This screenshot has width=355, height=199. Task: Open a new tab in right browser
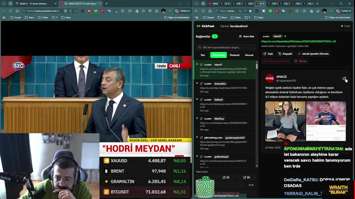point(318,4)
